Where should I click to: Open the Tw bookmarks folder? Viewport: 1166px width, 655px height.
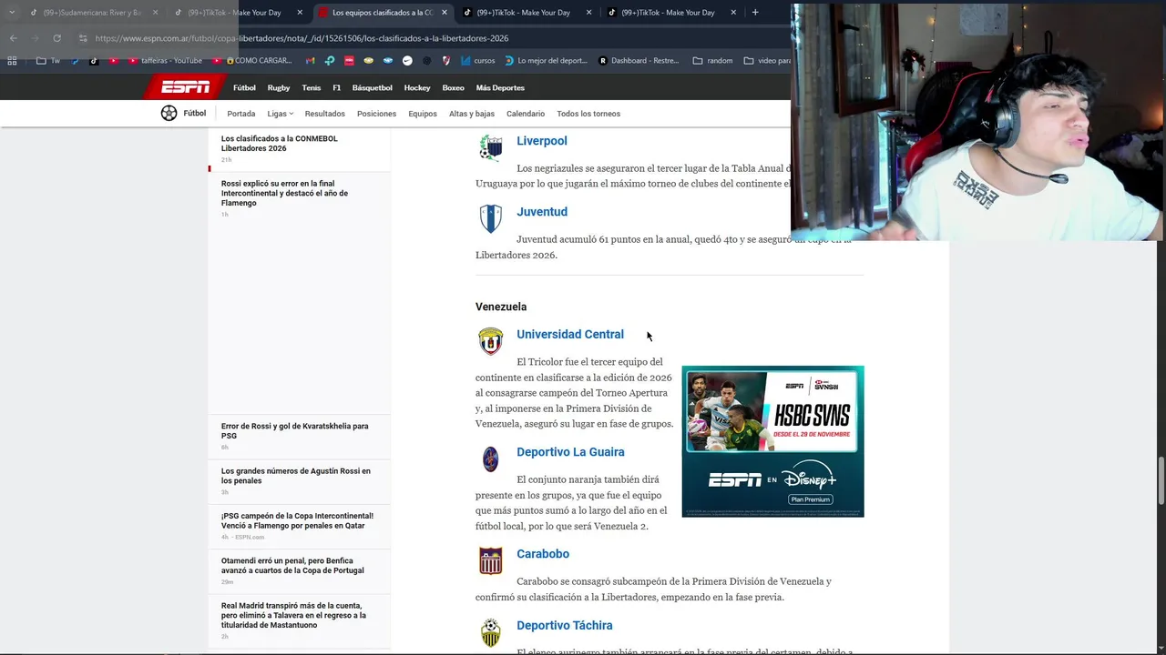click(x=48, y=61)
